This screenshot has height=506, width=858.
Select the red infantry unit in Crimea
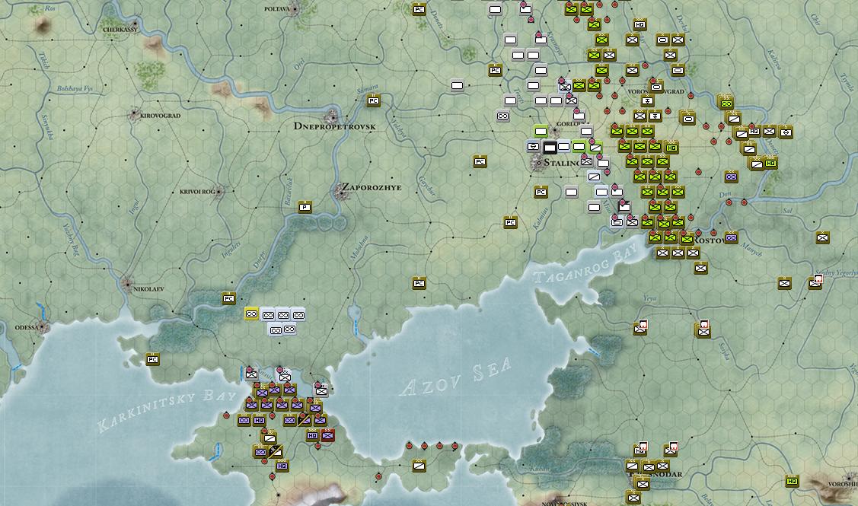pos(328,436)
